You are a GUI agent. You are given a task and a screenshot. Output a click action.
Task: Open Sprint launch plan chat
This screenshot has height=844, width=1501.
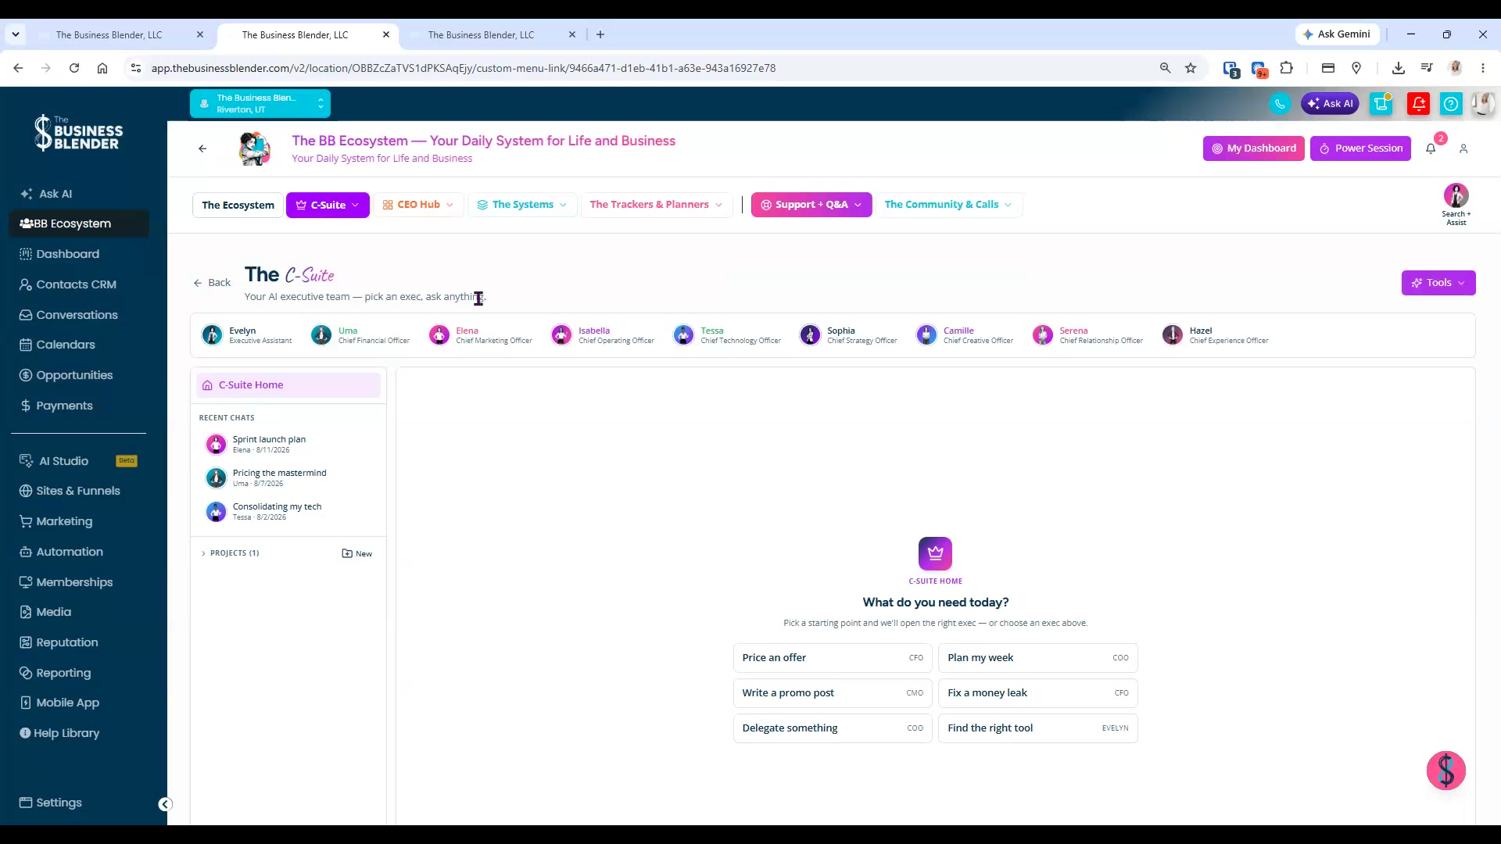[288, 444]
